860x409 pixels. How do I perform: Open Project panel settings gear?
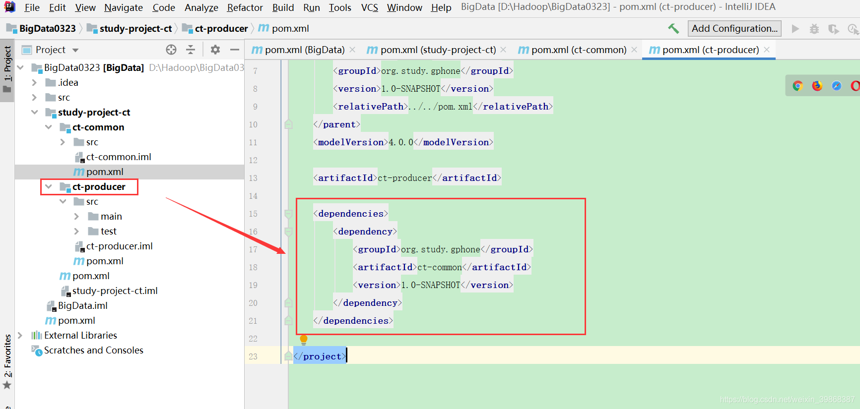[x=215, y=50]
